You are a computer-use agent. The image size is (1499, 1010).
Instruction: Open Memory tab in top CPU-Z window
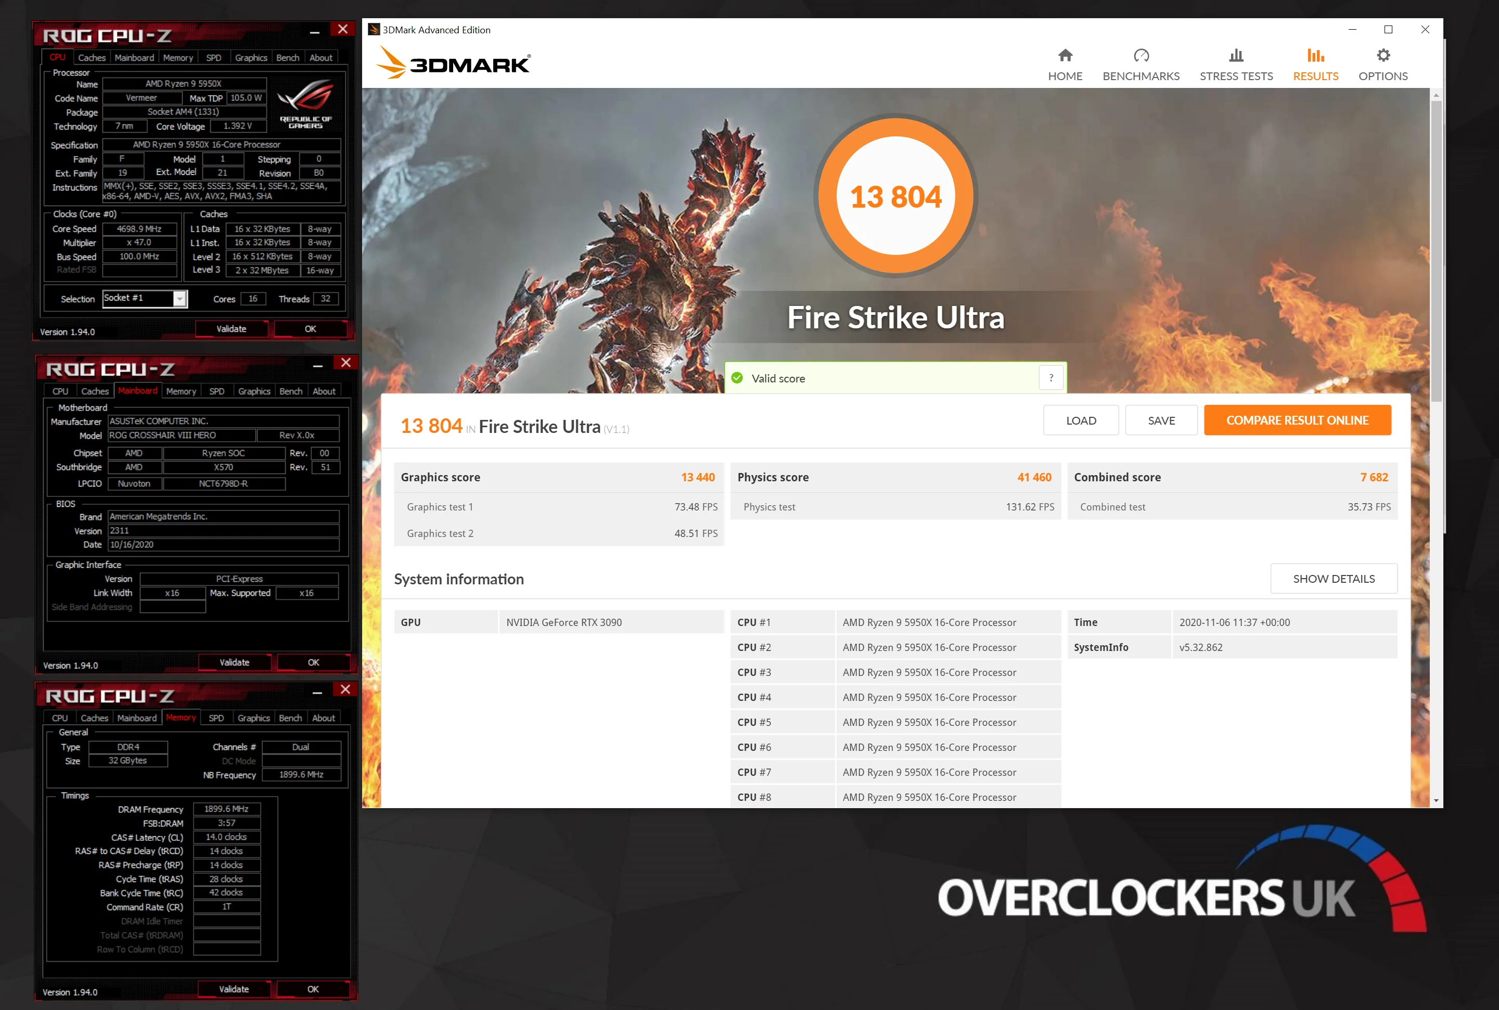tap(178, 57)
